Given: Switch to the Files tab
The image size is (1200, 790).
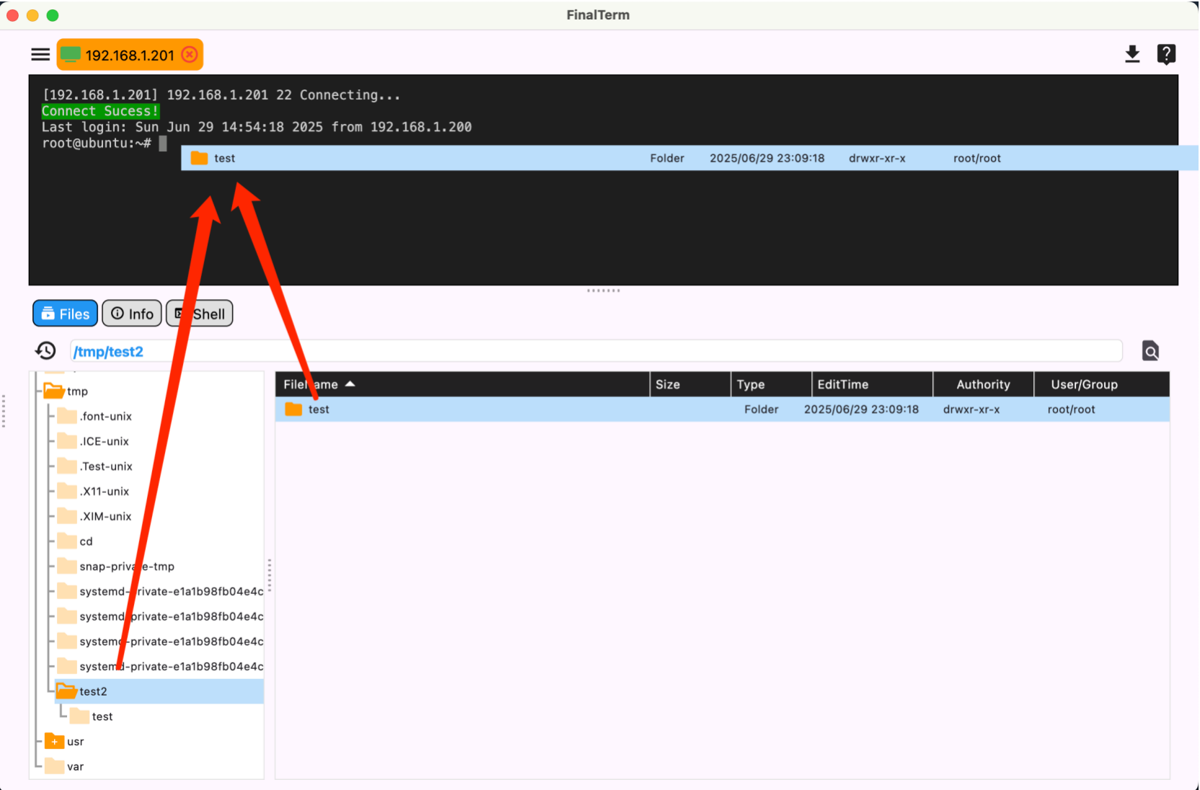Looking at the screenshot, I should pyautogui.click(x=65, y=314).
